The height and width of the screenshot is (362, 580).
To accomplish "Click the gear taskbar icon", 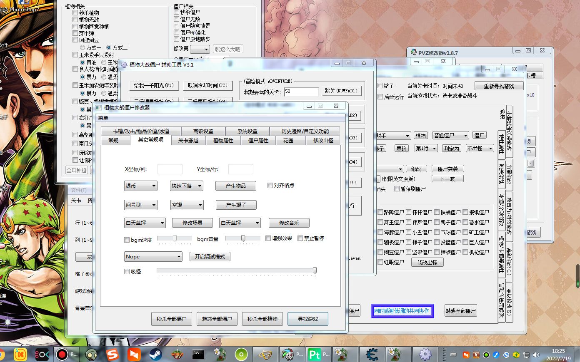I will click(425, 355).
